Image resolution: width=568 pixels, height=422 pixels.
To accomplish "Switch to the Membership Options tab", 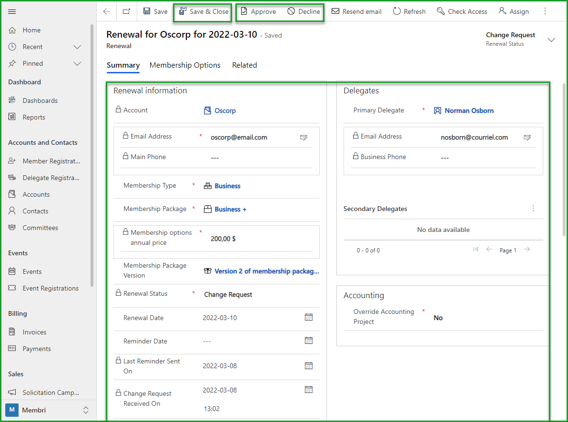I will (x=185, y=65).
